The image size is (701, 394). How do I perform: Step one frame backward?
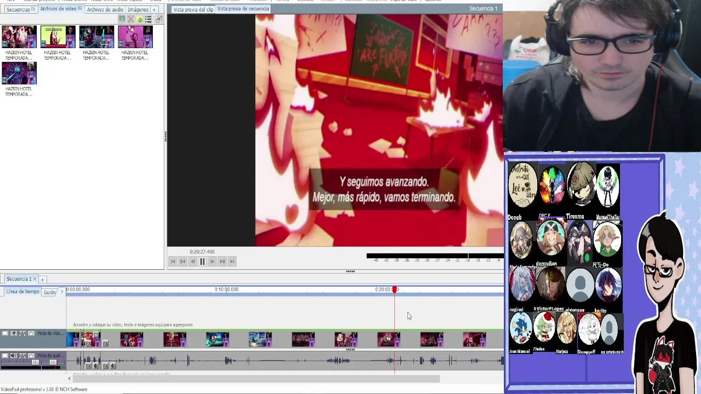pos(193,262)
